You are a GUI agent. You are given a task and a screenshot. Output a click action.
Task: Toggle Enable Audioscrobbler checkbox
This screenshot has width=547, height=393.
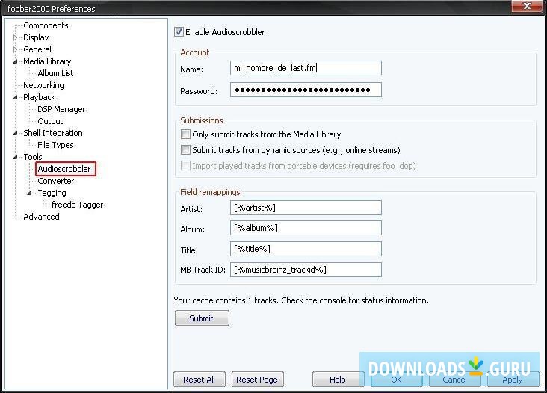click(179, 32)
